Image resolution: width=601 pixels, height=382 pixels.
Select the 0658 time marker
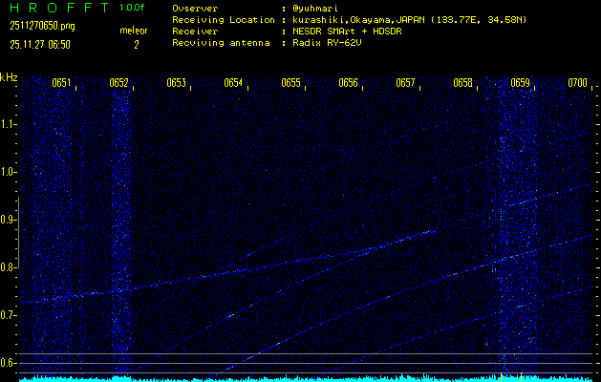pyautogui.click(x=462, y=83)
